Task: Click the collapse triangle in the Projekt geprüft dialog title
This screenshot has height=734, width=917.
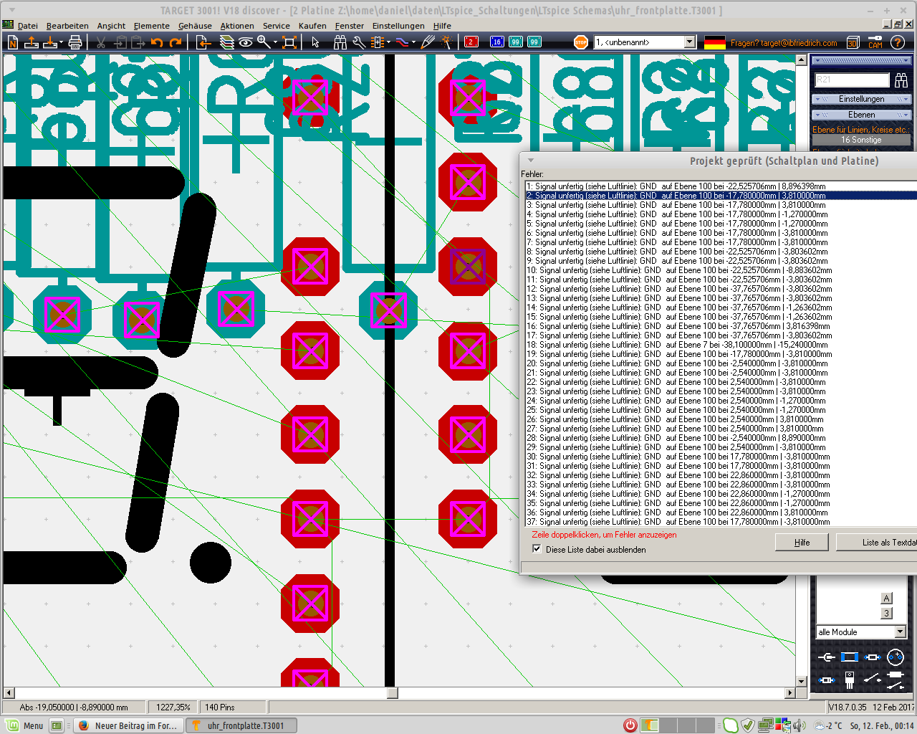Action: point(531,161)
